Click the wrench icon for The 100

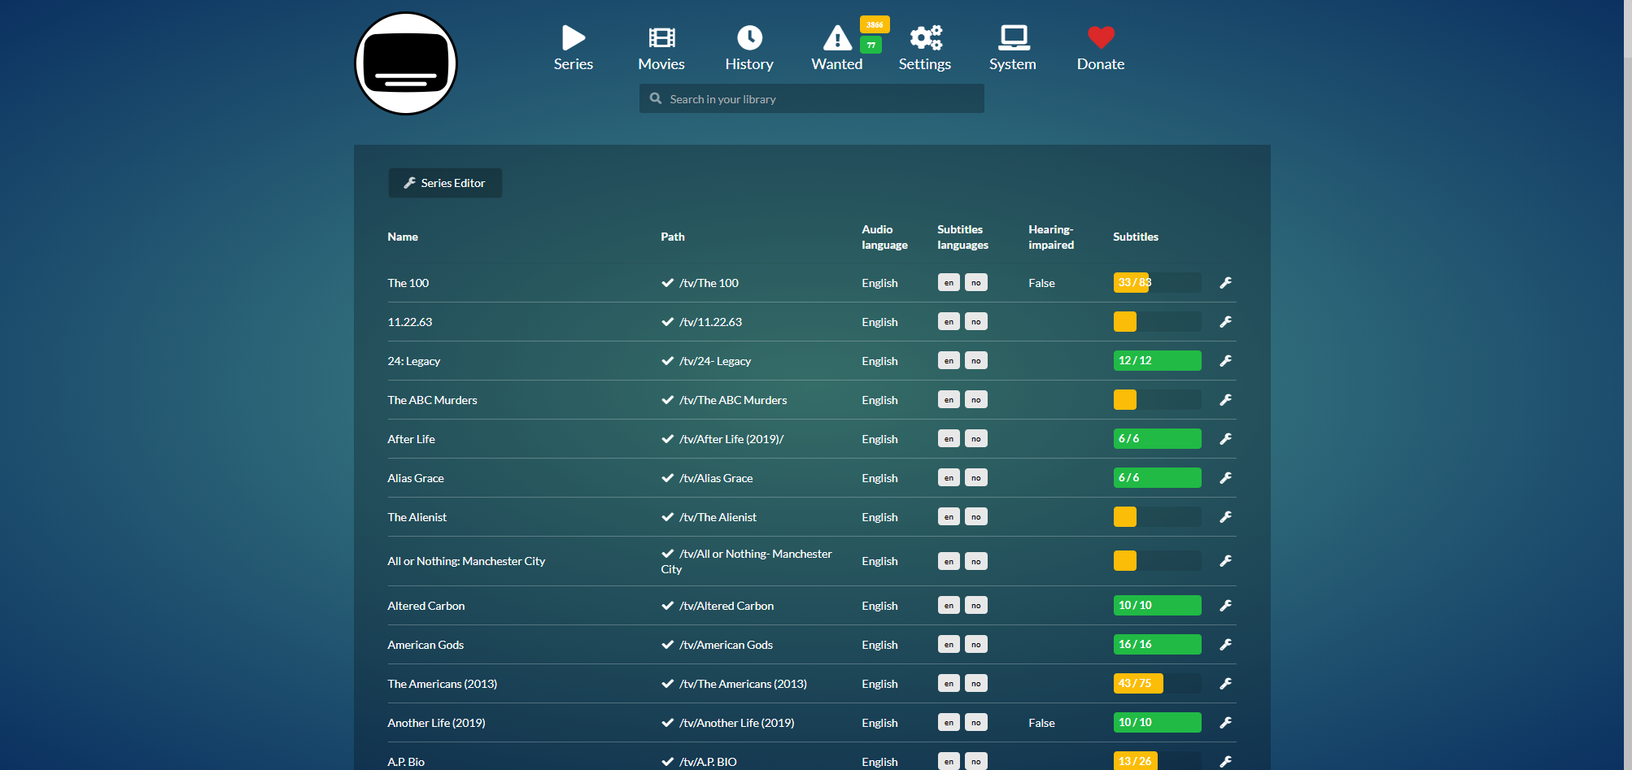[x=1225, y=283]
